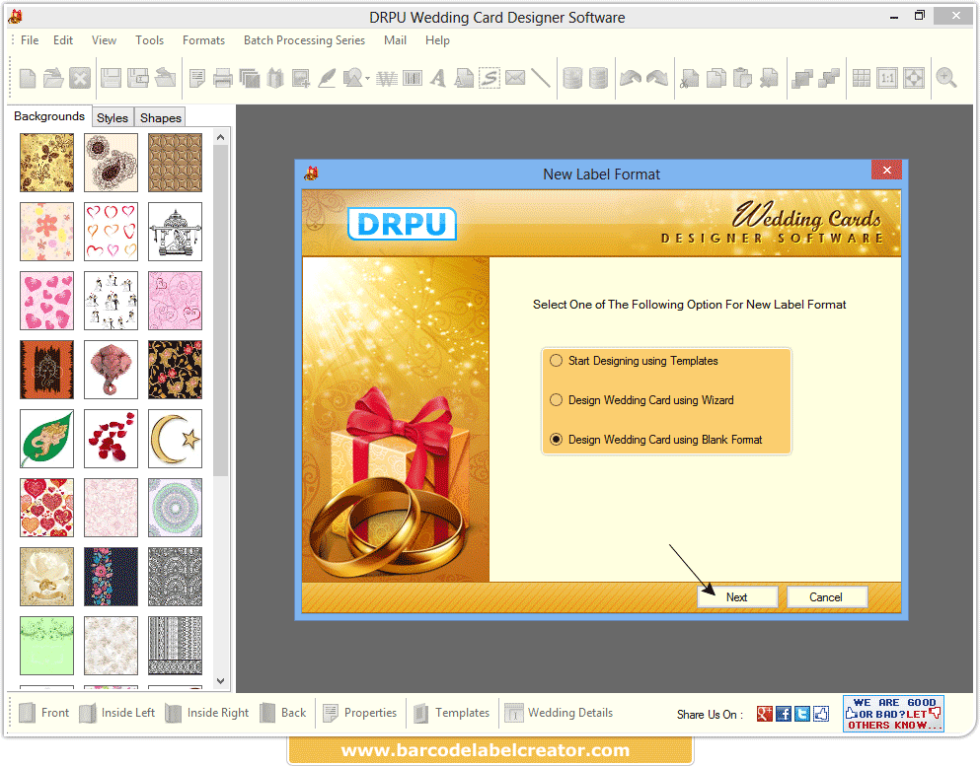Click the barcode tool icon
Viewport: 980px width, 766px height.
pyautogui.click(x=413, y=78)
